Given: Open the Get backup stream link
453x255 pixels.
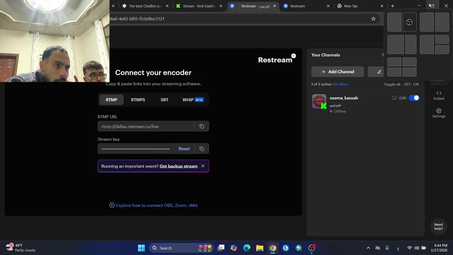Looking at the screenshot, I should click(178, 166).
